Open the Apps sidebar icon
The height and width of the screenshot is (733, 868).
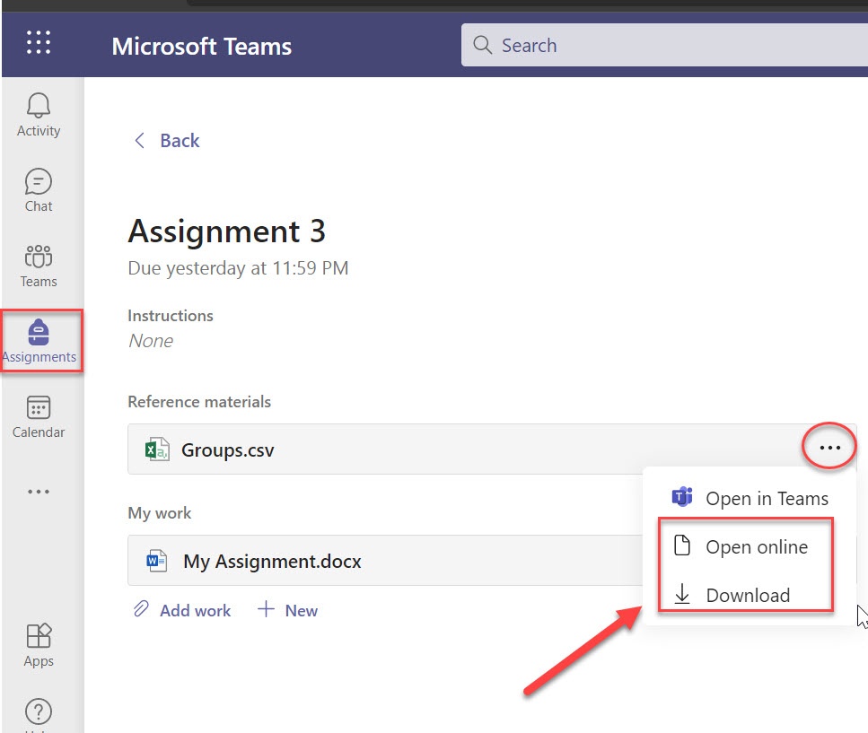[x=39, y=635]
